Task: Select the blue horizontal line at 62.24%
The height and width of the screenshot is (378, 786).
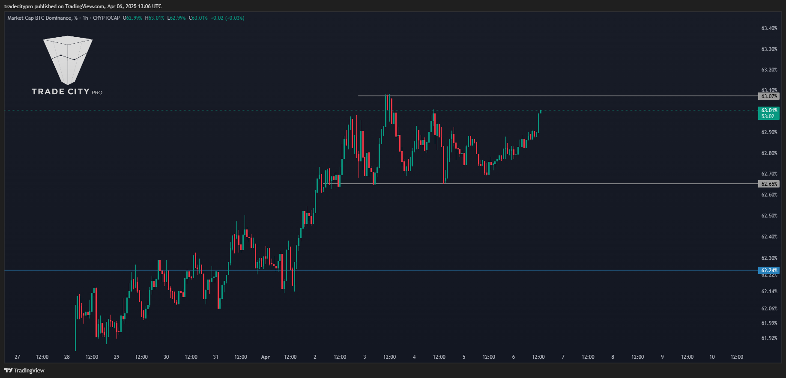Action: pyautogui.click(x=381, y=270)
